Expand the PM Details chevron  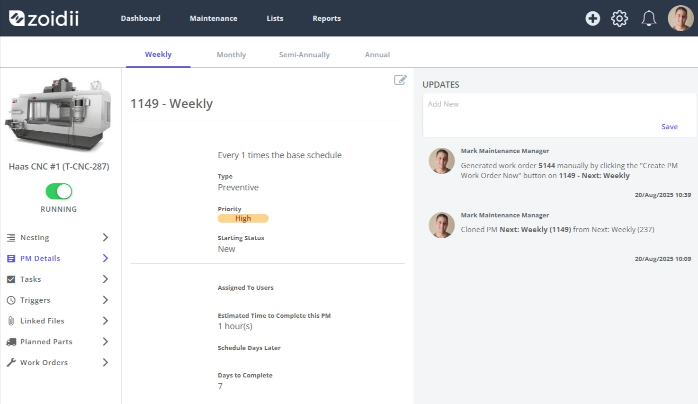point(105,258)
